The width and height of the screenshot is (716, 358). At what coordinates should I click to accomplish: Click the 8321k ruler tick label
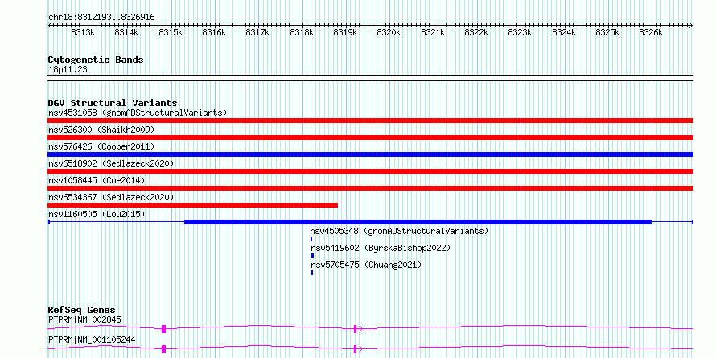[433, 32]
